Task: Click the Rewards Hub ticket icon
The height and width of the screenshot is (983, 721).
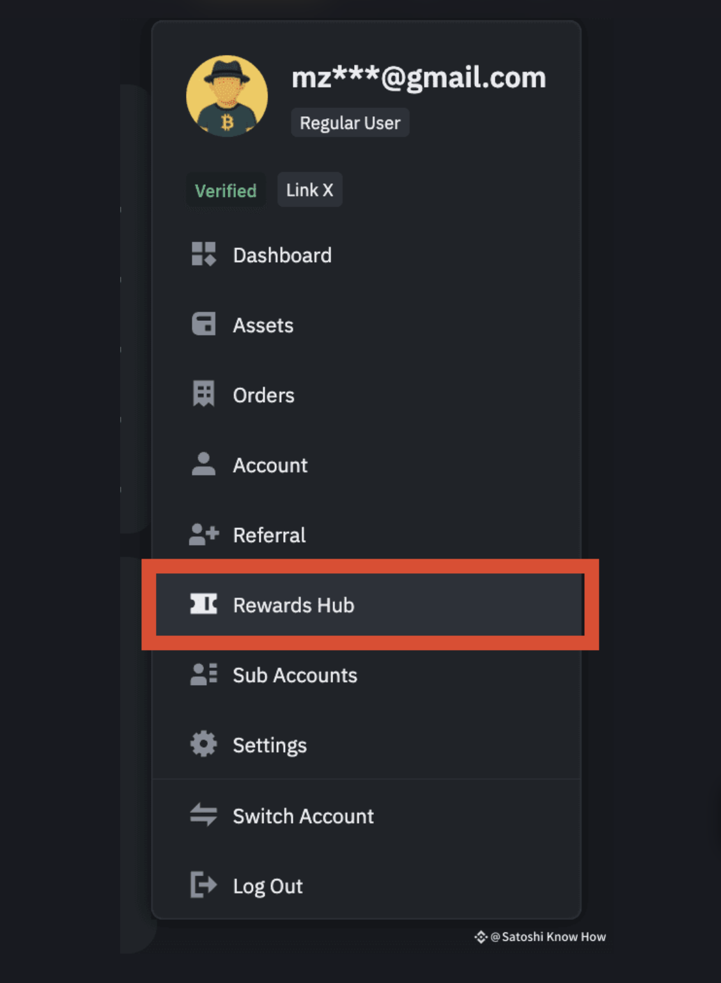Action: [203, 604]
